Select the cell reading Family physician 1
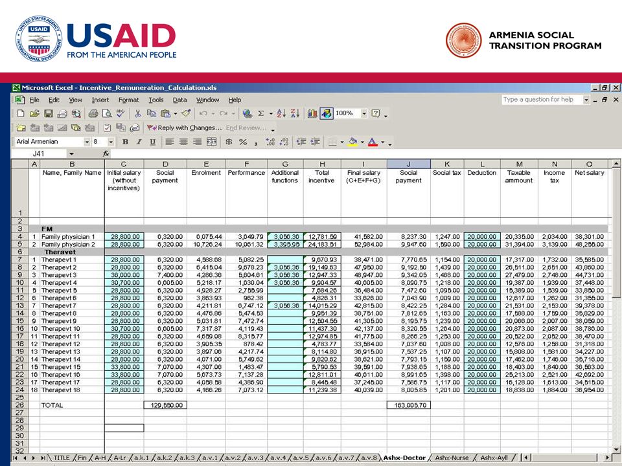622x466 pixels. [72, 237]
